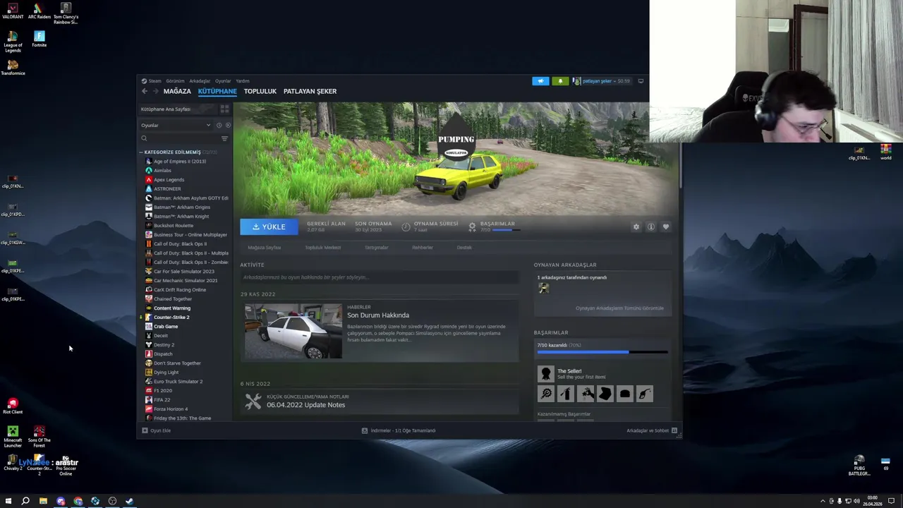Click the blue announcements megaphone icon

tap(540, 81)
